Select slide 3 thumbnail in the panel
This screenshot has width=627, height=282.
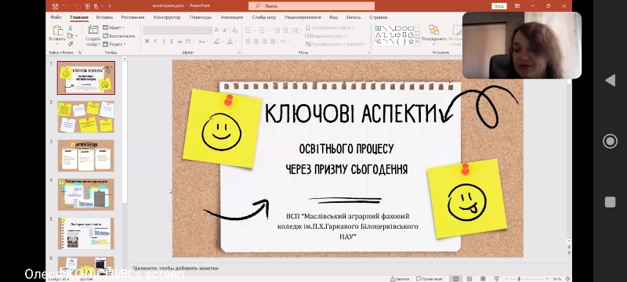click(86, 155)
